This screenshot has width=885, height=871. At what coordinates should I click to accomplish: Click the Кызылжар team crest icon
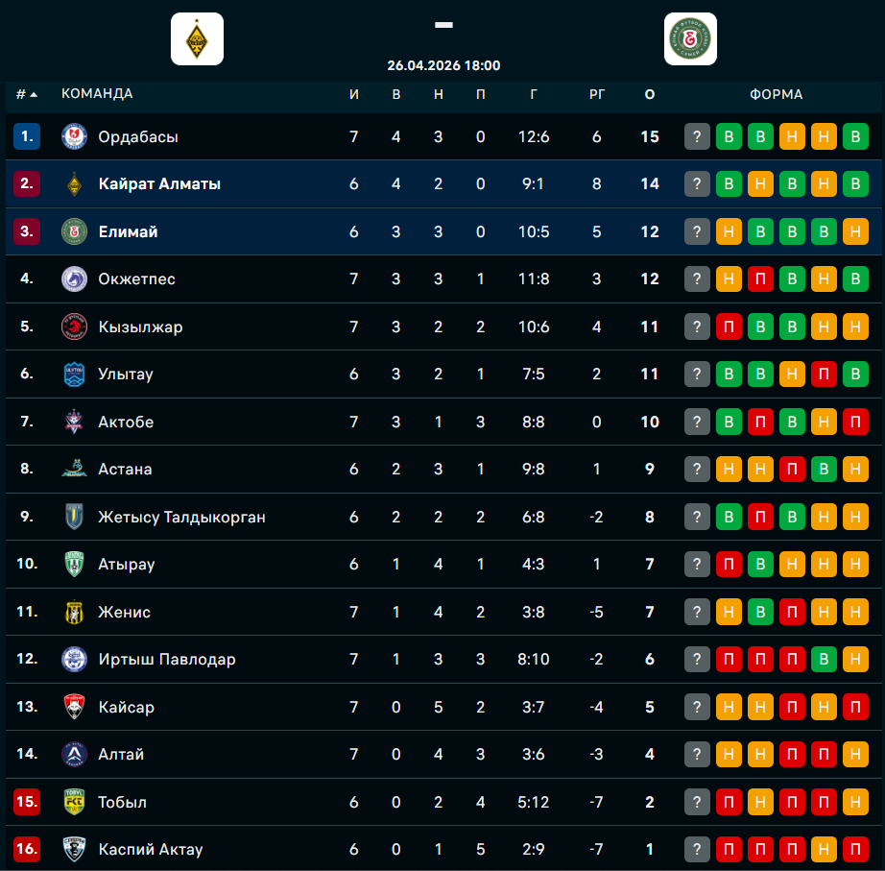(x=74, y=327)
